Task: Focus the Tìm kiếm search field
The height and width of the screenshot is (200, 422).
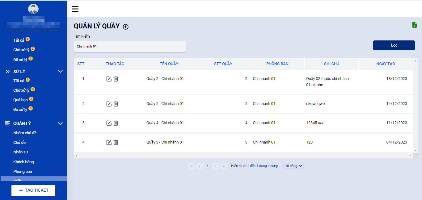Action: (130, 46)
